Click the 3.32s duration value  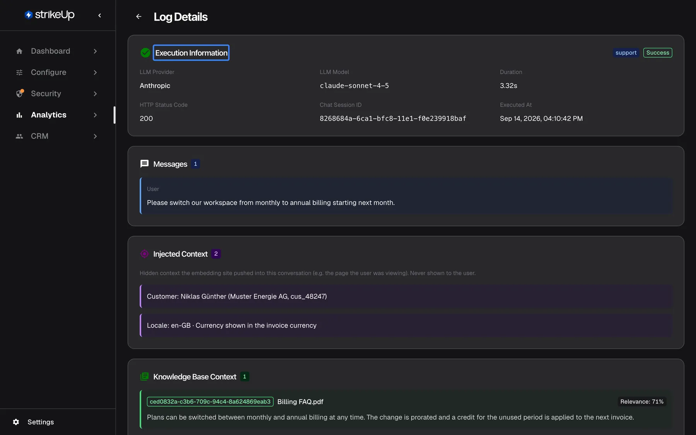(508, 86)
